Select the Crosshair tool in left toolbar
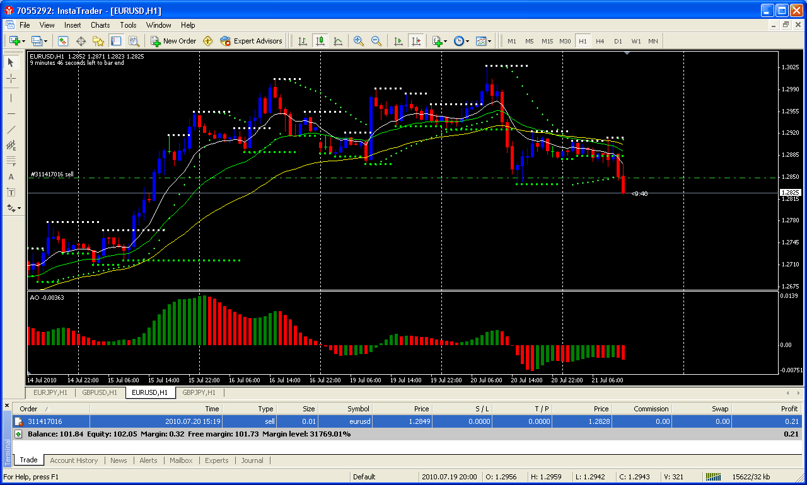Screen dimensions: 807x485 pos(11,79)
